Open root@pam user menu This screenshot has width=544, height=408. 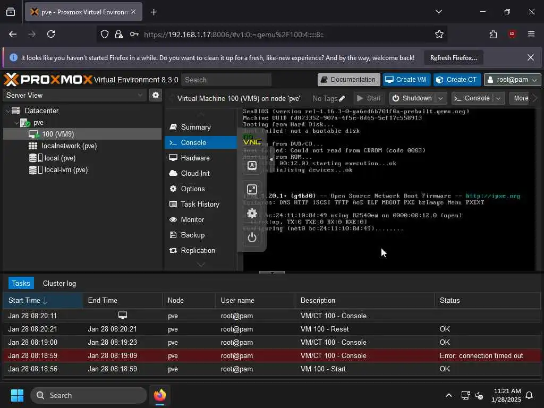click(x=512, y=80)
